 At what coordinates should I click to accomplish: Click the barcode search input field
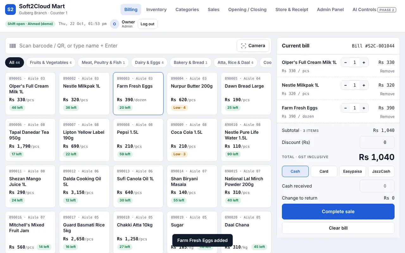(126, 46)
